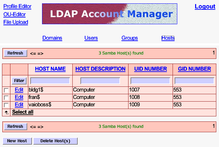
Task: Go to the Groups tab
Action: pyautogui.click(x=130, y=38)
